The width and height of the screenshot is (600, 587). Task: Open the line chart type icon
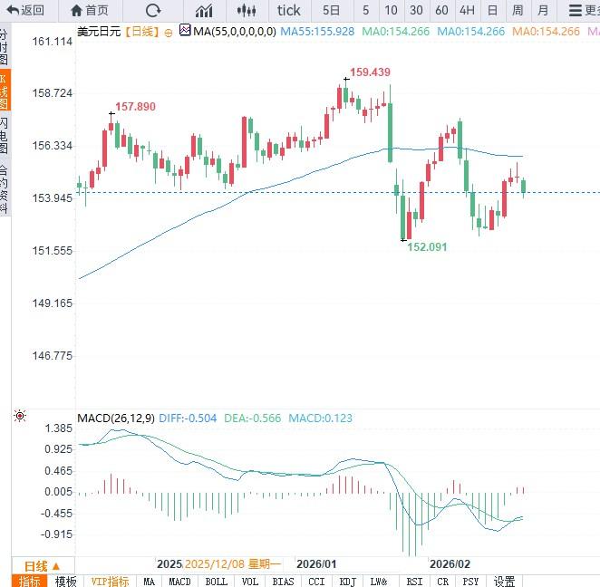[204, 11]
